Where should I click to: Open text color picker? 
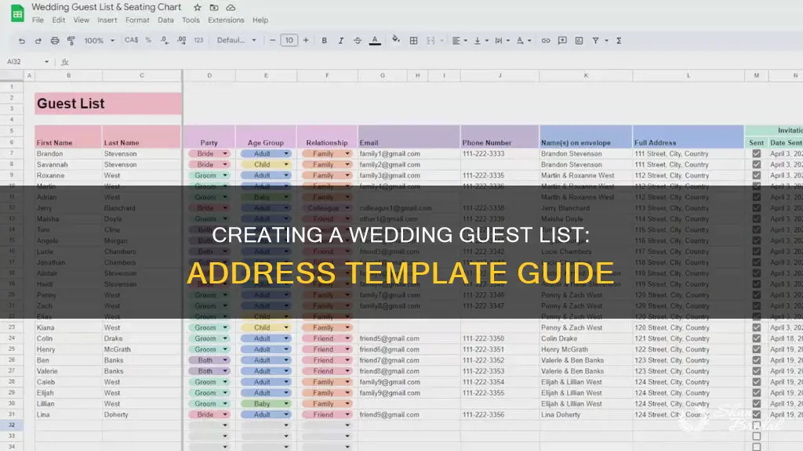(x=375, y=41)
